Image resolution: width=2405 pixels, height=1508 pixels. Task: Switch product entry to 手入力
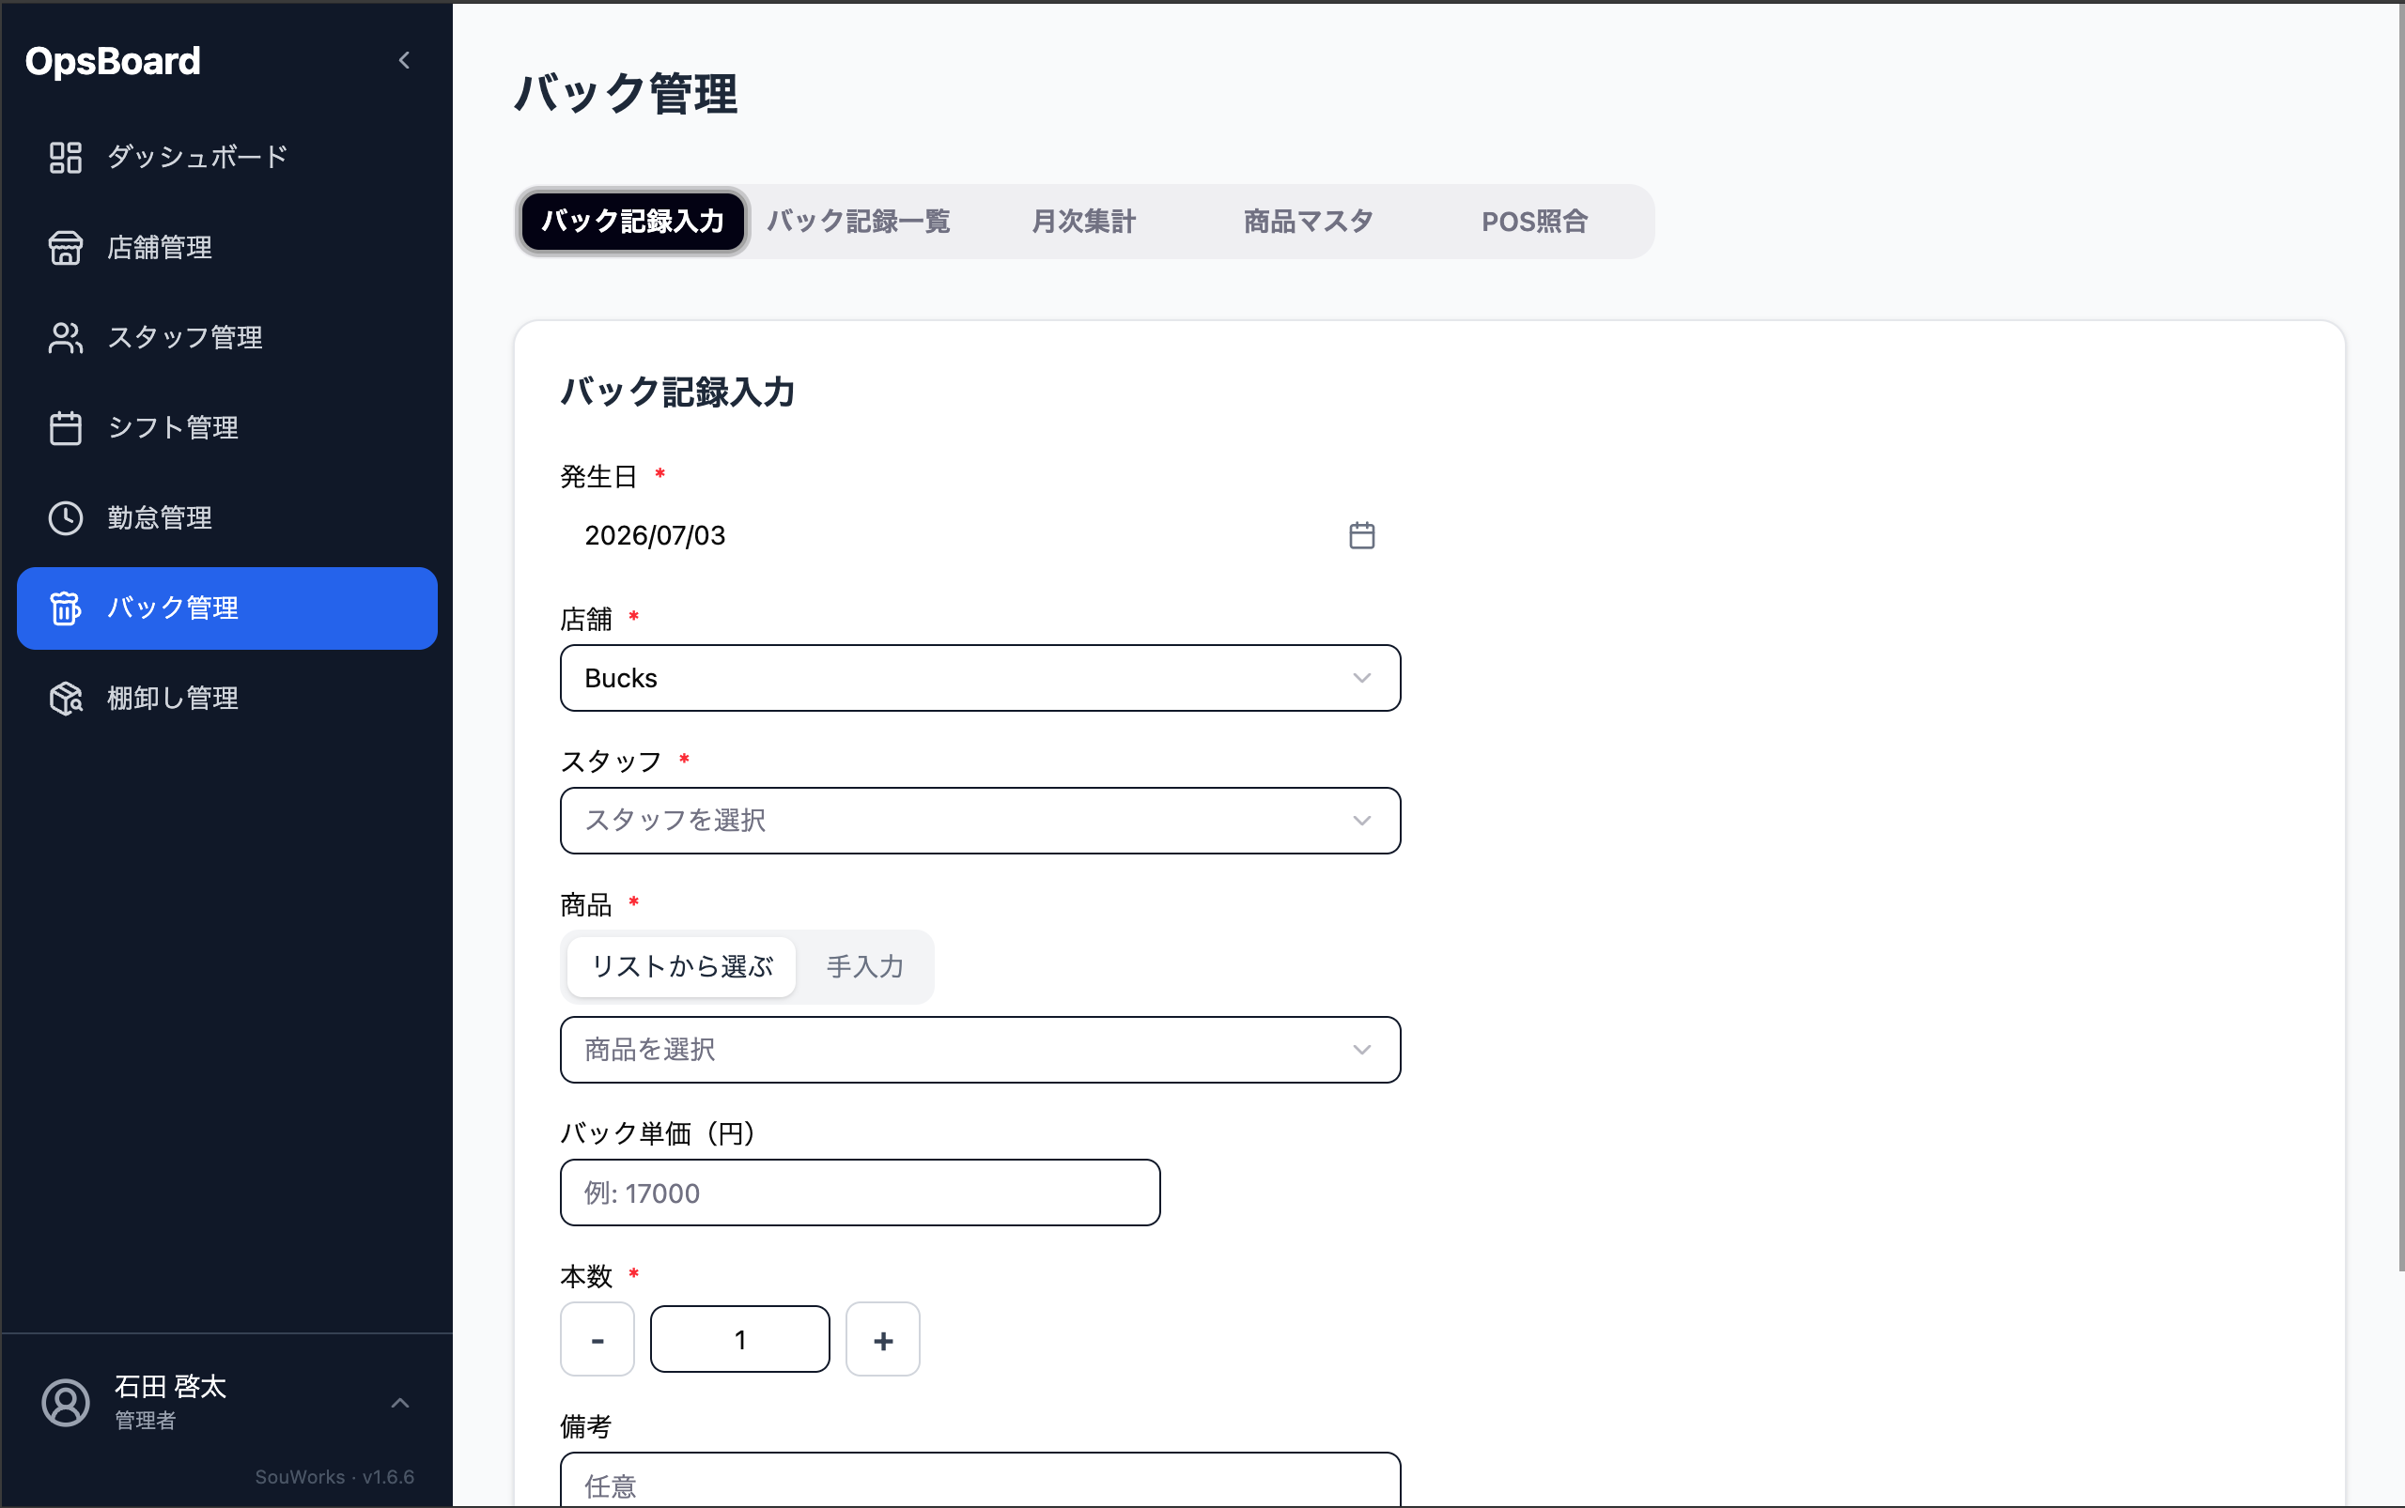tap(864, 966)
